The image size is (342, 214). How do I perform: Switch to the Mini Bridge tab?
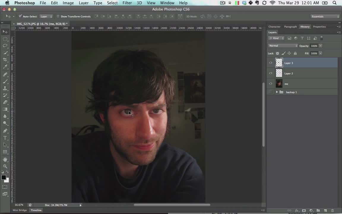point(20,210)
